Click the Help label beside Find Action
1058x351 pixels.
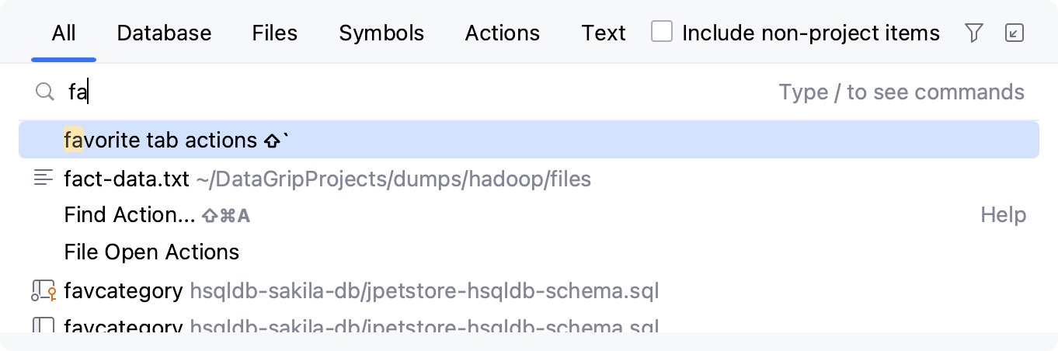point(1003,215)
